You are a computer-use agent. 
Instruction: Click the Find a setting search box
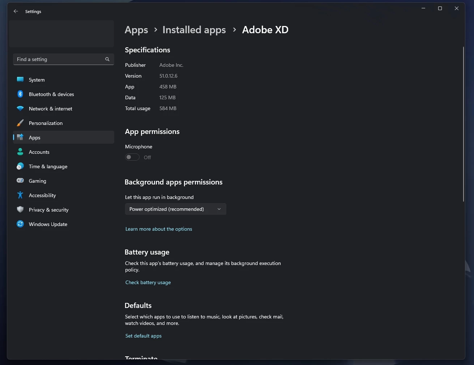click(x=64, y=59)
